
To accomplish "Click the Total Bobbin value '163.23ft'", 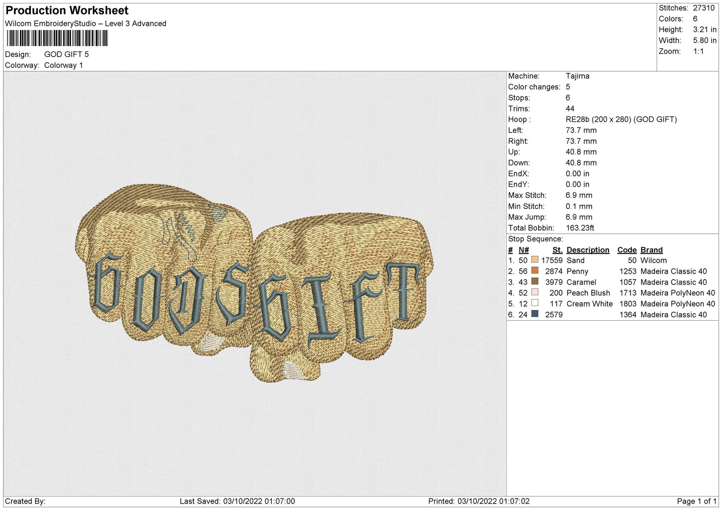I will 580,228.
